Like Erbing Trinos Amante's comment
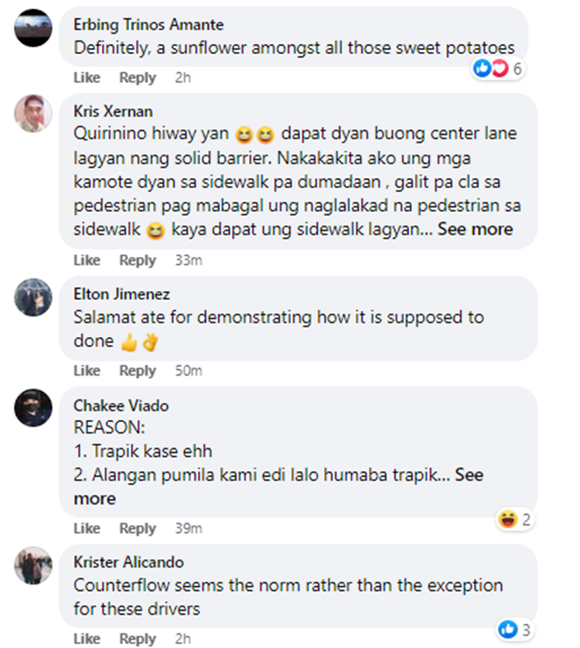The height and width of the screenshot is (648, 580). click(x=87, y=77)
